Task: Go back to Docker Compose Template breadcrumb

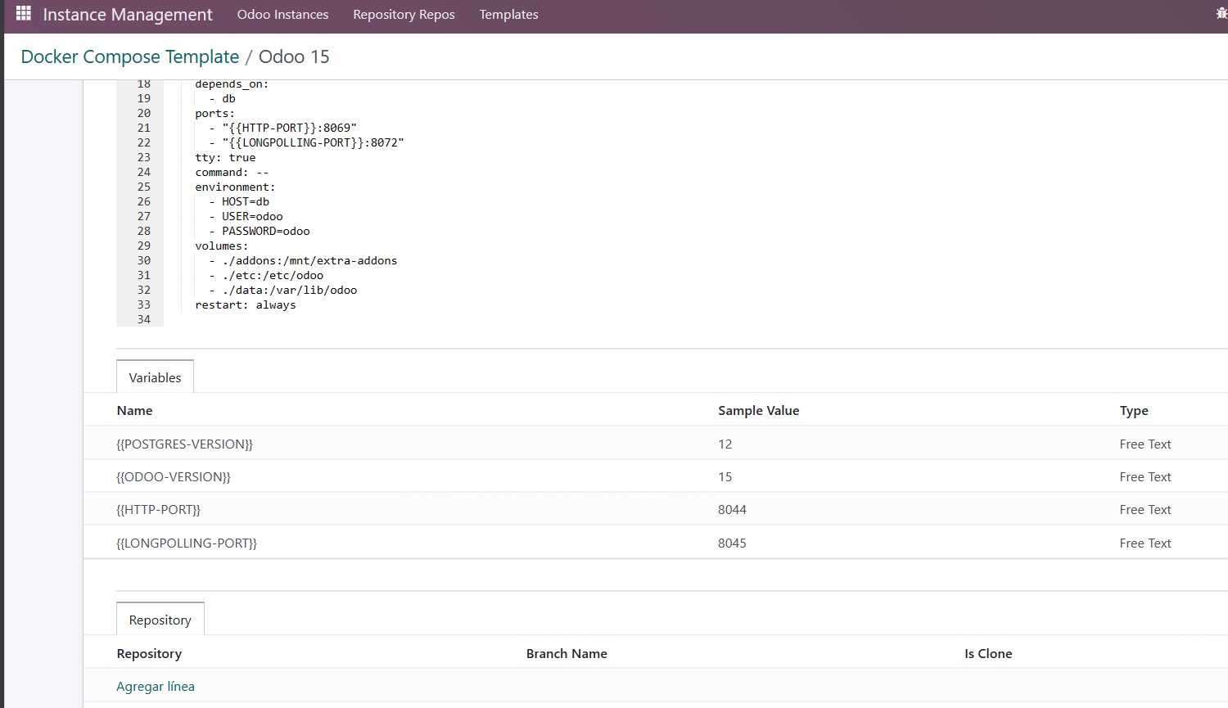Action: [x=129, y=56]
